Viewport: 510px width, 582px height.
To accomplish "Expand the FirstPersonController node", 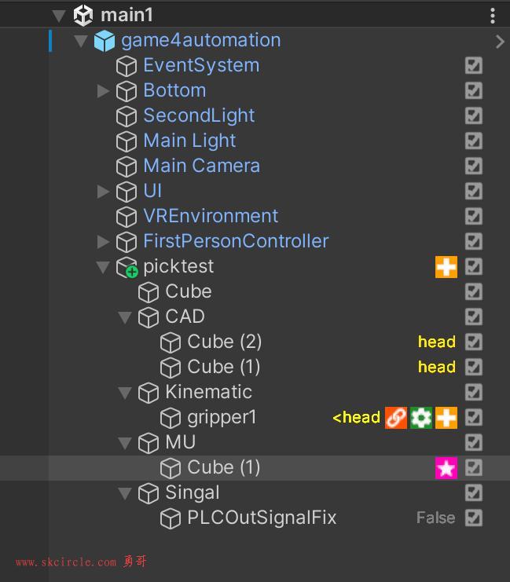I will pyautogui.click(x=103, y=242).
